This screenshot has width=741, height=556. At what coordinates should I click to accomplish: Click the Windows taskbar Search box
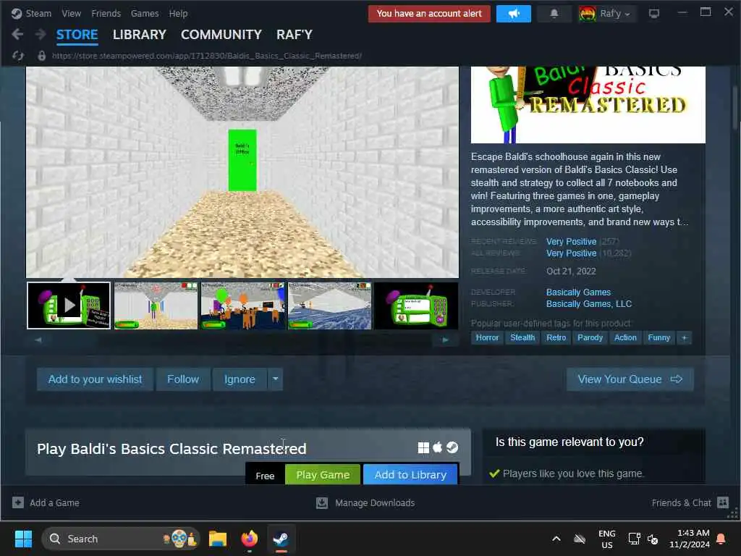(x=121, y=539)
